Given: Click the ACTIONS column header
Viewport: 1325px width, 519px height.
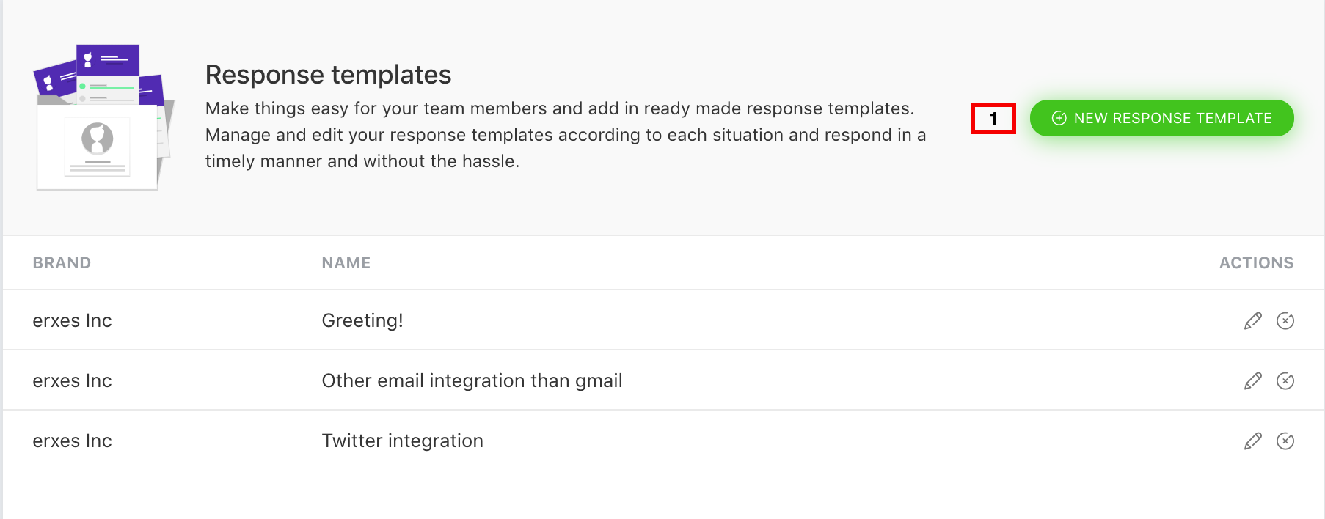Looking at the screenshot, I should click(1256, 262).
